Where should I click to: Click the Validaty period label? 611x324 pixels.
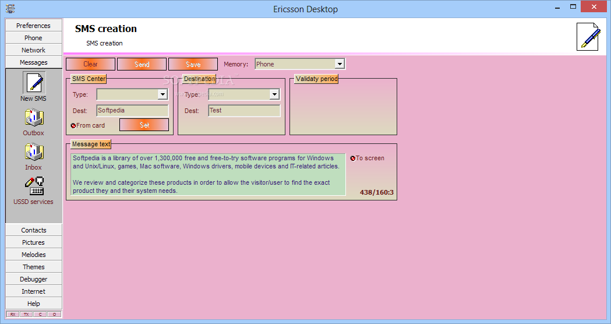[x=316, y=79]
